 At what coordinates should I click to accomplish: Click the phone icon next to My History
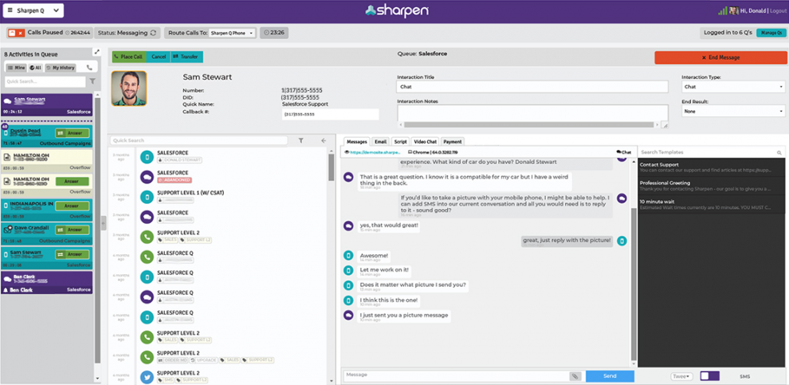point(89,68)
